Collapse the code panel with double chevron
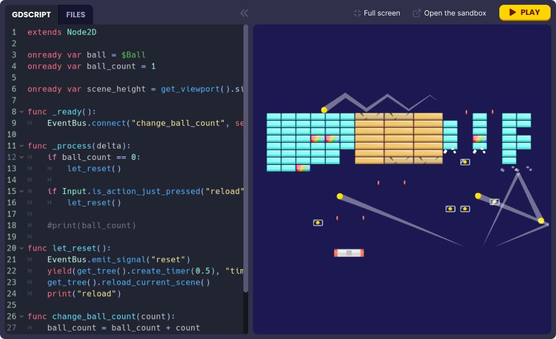 point(244,13)
